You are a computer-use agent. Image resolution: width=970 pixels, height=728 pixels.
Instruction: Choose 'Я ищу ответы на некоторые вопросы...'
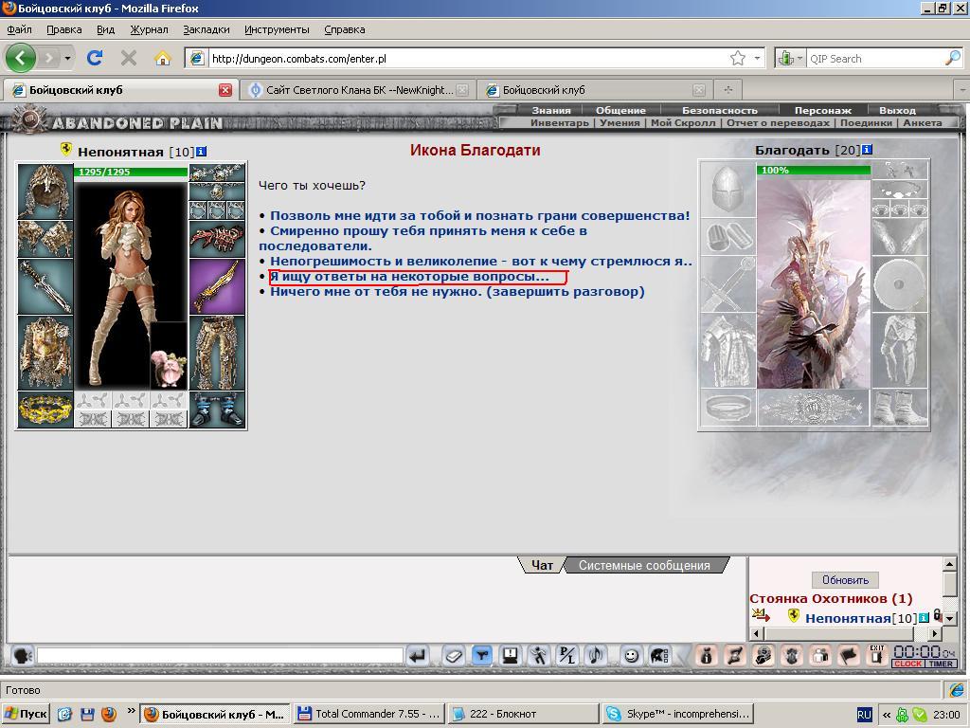(409, 277)
